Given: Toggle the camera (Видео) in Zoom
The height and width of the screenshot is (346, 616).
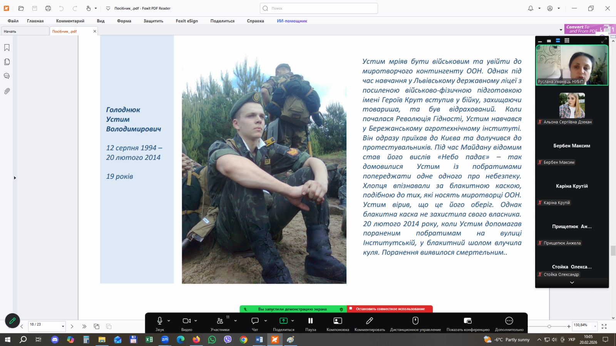Looking at the screenshot, I should coord(187,323).
